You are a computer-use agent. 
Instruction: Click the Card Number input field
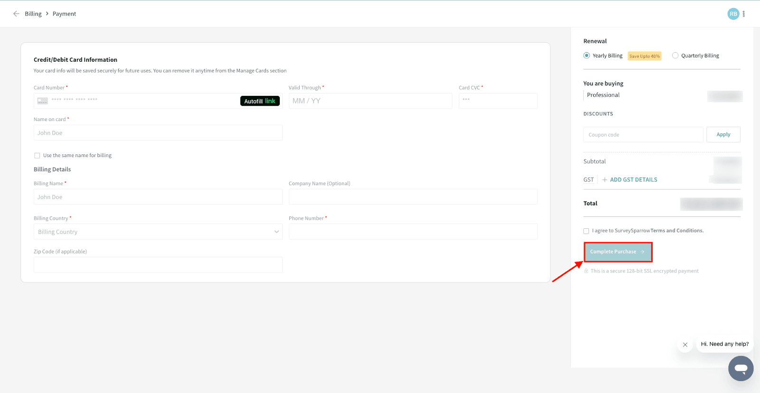(142, 101)
